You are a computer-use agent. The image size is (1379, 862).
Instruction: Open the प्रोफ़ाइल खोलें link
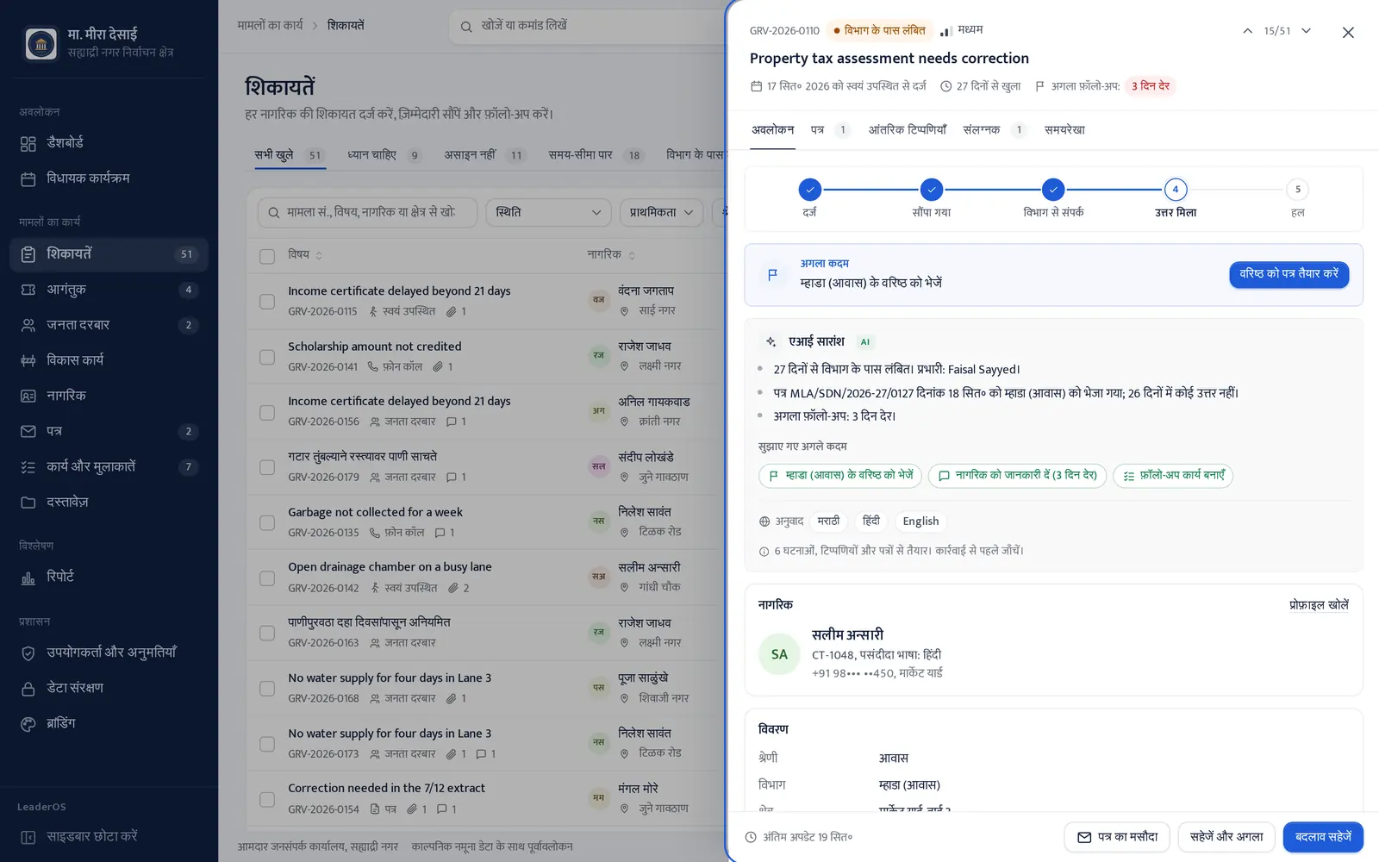1319,605
